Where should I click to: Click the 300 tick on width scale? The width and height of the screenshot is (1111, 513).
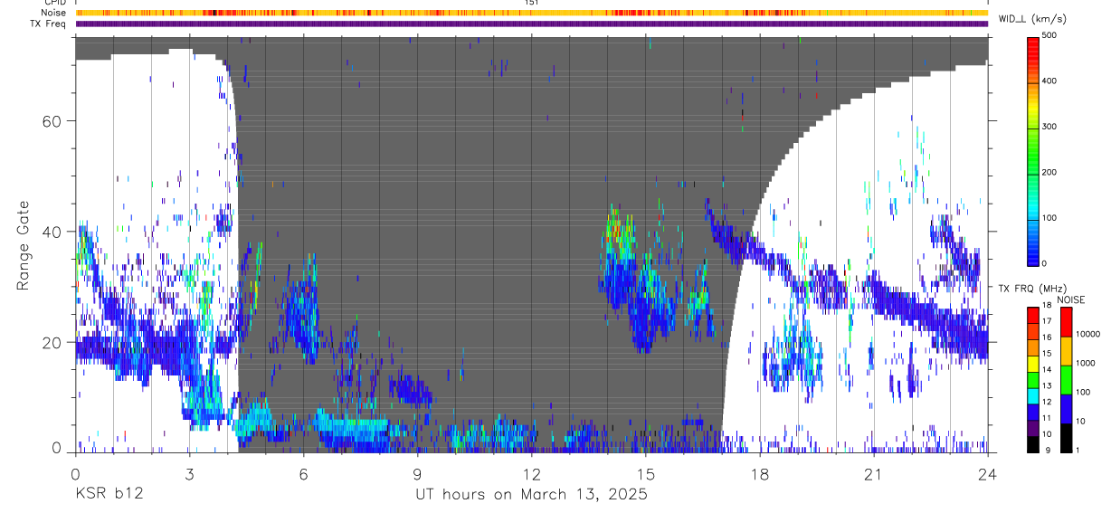(1050, 127)
